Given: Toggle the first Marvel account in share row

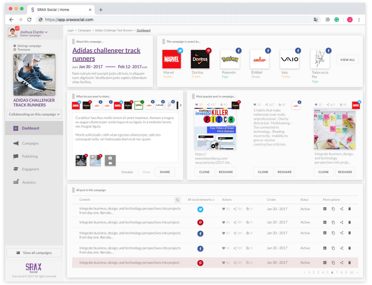Looking at the screenshot, I should (76, 105).
